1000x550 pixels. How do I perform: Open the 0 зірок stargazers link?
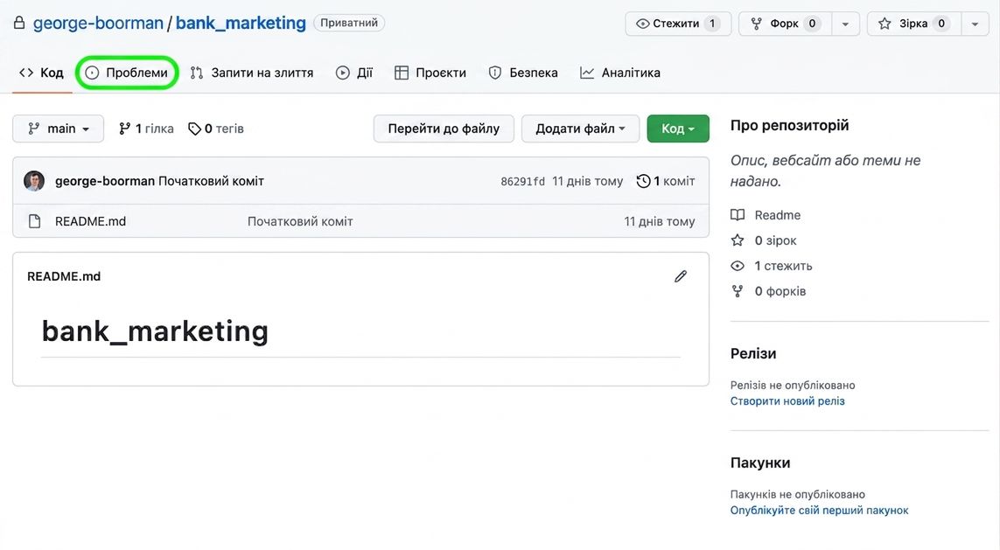tap(775, 240)
